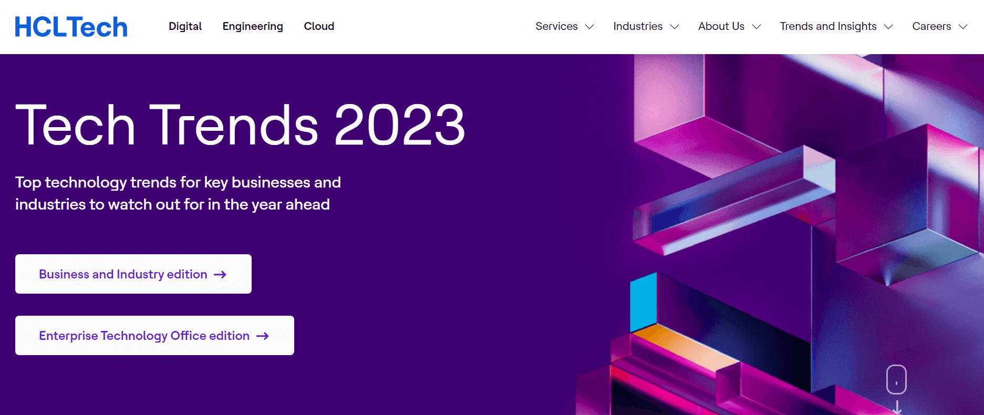This screenshot has height=415, width=984.
Task: Click the scroll-down mouse icon
Action: [x=896, y=379]
